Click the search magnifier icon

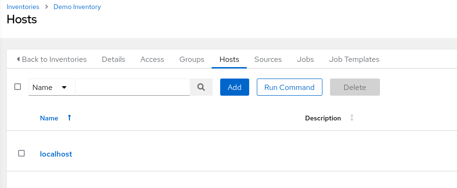coord(201,87)
